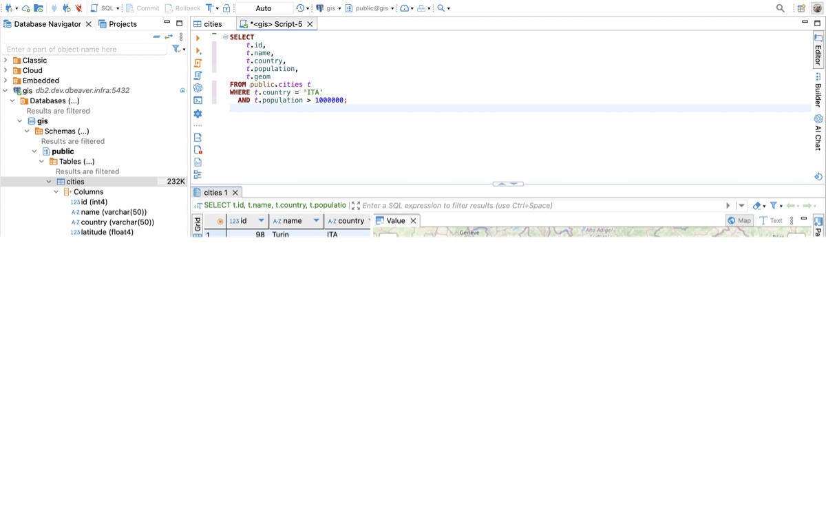This screenshot has width=826, height=517.
Task: Toggle the expand filter panel arrows icon
Action: pos(355,205)
